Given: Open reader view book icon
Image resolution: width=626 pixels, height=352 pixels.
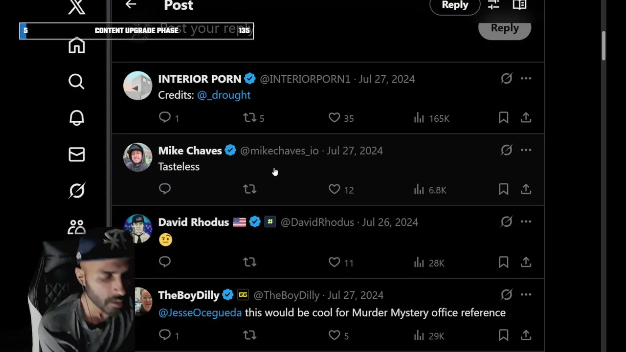Looking at the screenshot, I should pyautogui.click(x=519, y=5).
